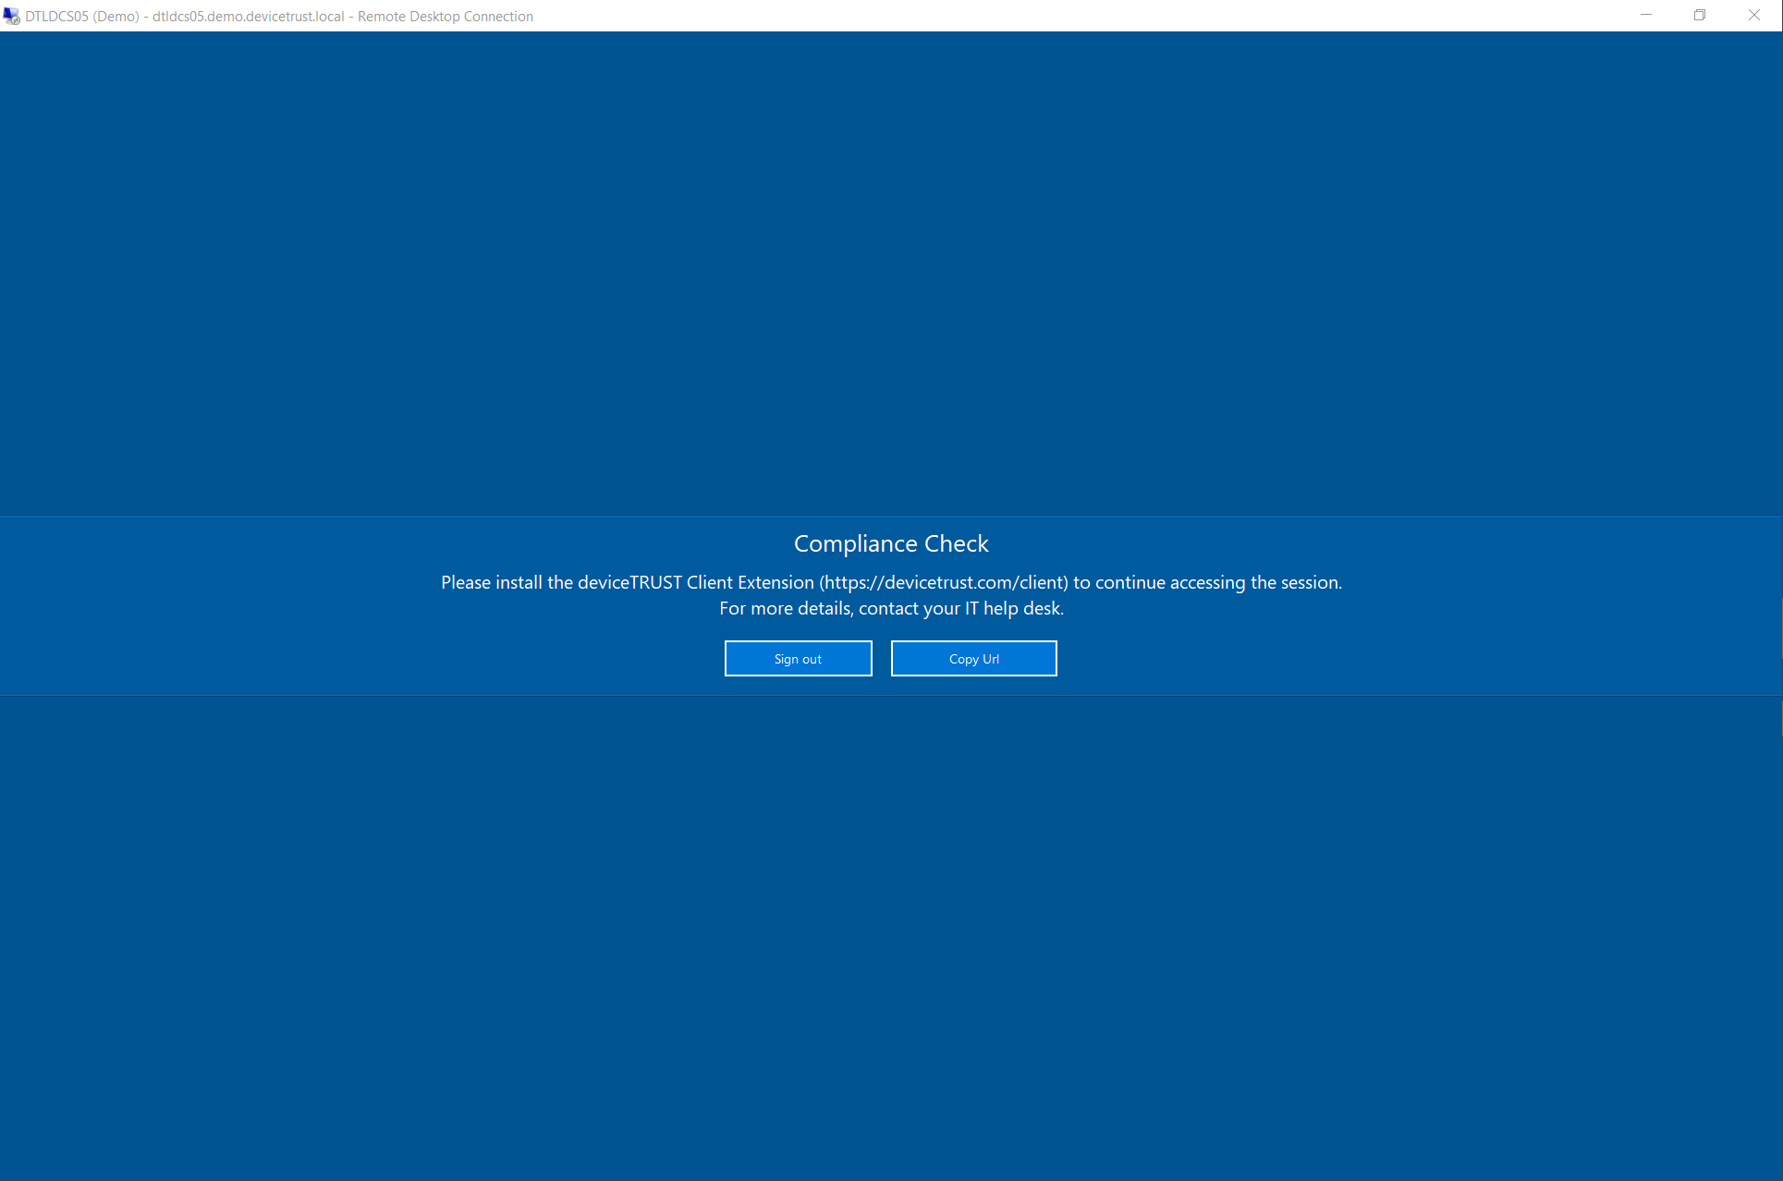Click the 'contact your IT help desk' sentence

click(x=891, y=608)
